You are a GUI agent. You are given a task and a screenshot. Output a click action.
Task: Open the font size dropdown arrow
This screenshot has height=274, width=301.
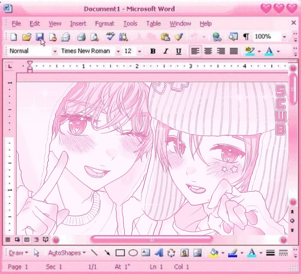(x=140, y=52)
